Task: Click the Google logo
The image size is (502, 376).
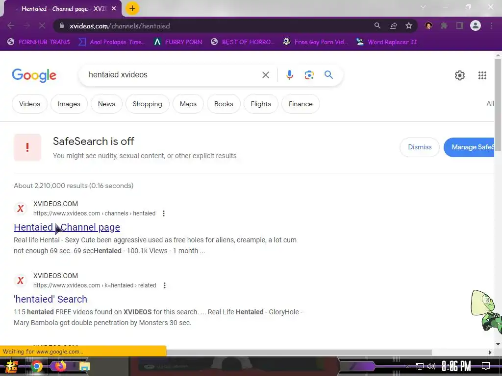Action: (x=34, y=76)
